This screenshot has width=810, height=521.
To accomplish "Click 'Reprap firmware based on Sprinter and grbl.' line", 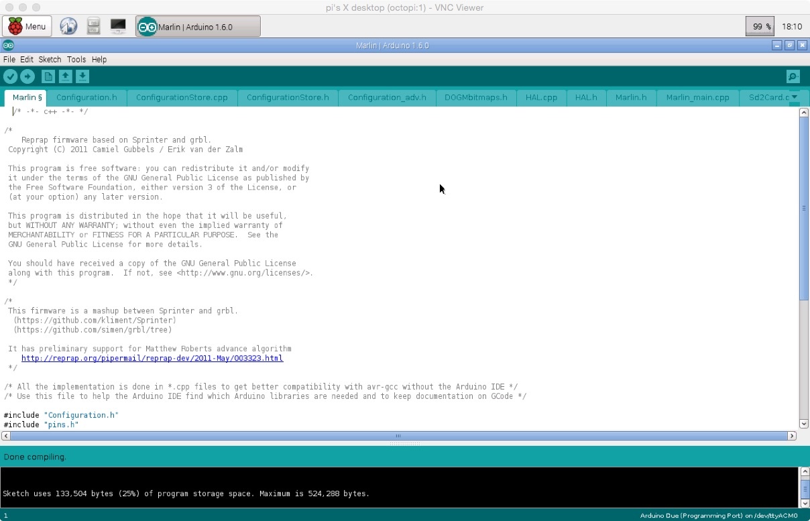I will pyautogui.click(x=117, y=140).
